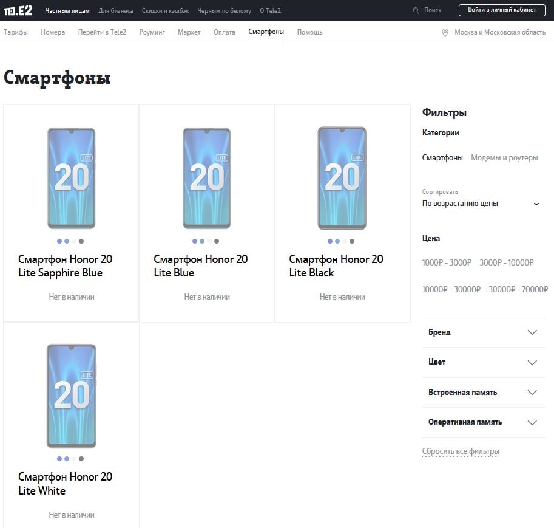Click Нет в наличии under Sapphire Blue
This screenshot has height=528, width=554.
click(72, 297)
